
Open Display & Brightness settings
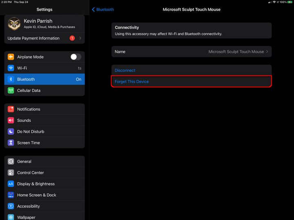pos(45,184)
